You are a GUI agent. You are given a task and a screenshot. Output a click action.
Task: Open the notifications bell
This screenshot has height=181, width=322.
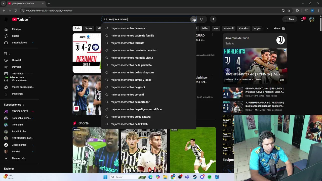[x=302, y=19]
